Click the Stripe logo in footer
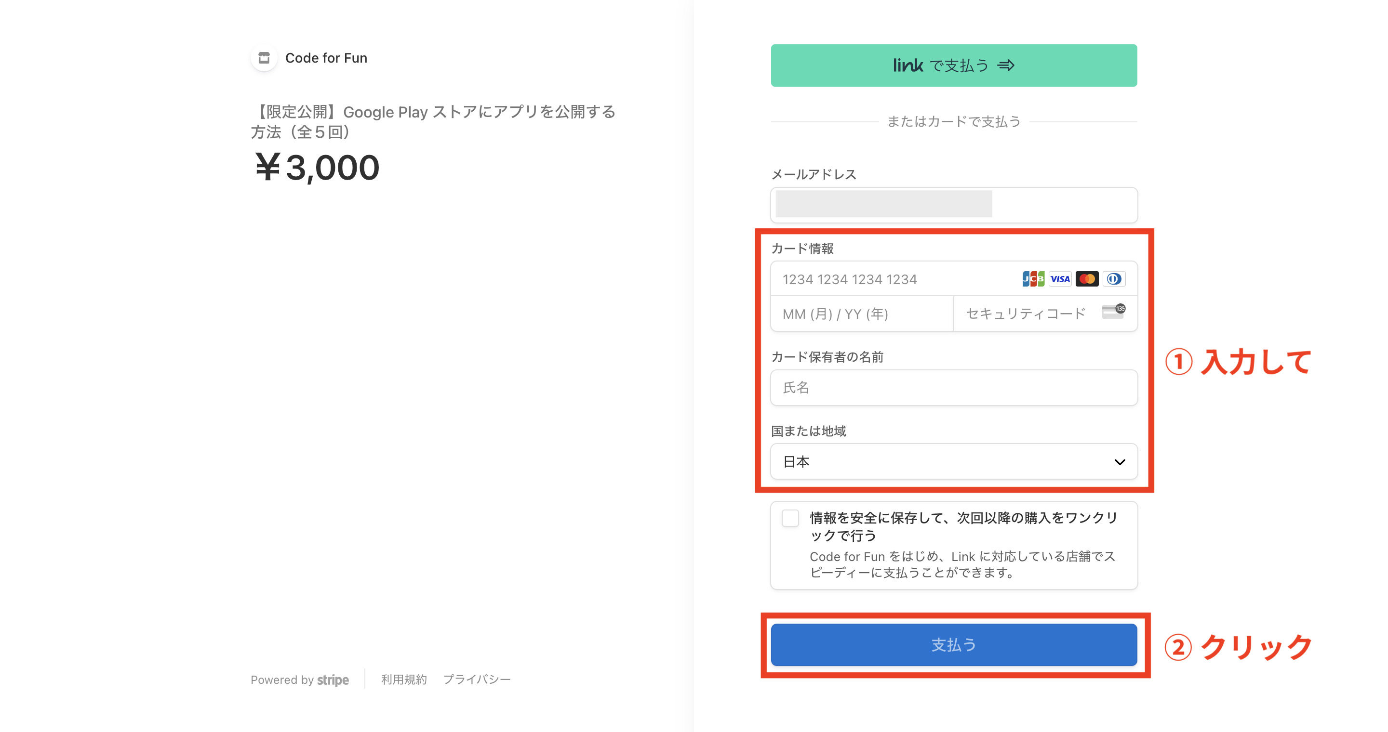Image resolution: width=1388 pixels, height=732 pixels. 333,680
